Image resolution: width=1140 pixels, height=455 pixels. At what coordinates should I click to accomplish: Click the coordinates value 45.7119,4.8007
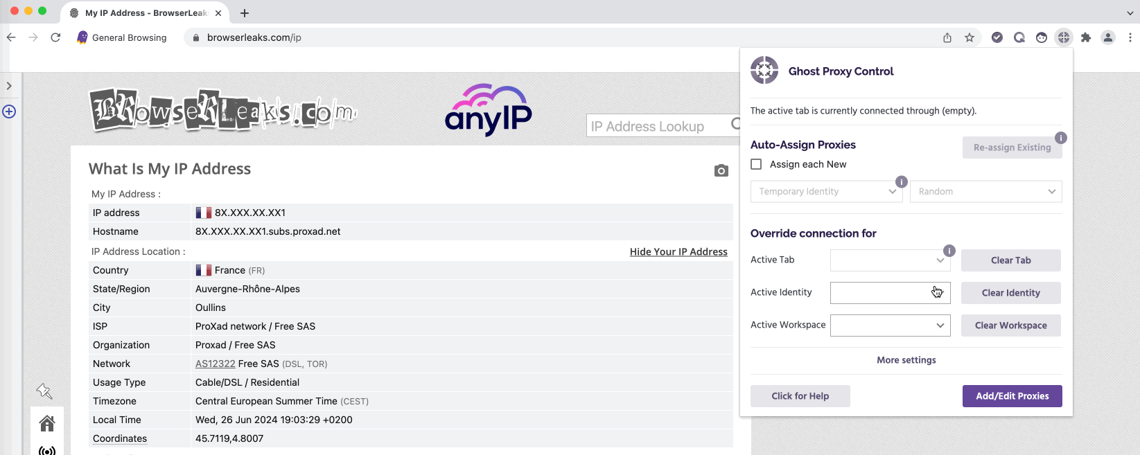pos(229,438)
